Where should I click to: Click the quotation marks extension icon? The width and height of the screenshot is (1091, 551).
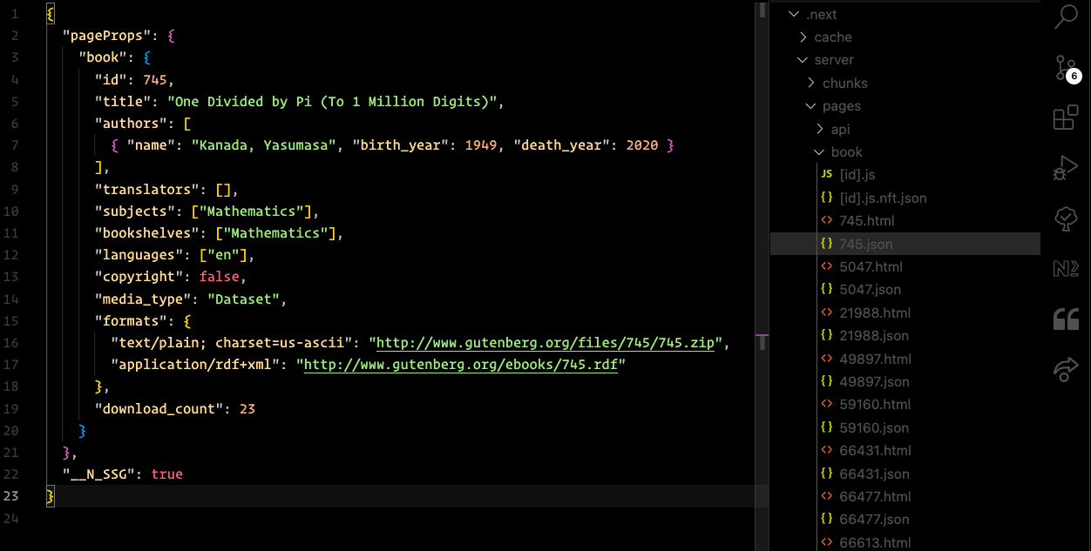click(x=1065, y=319)
